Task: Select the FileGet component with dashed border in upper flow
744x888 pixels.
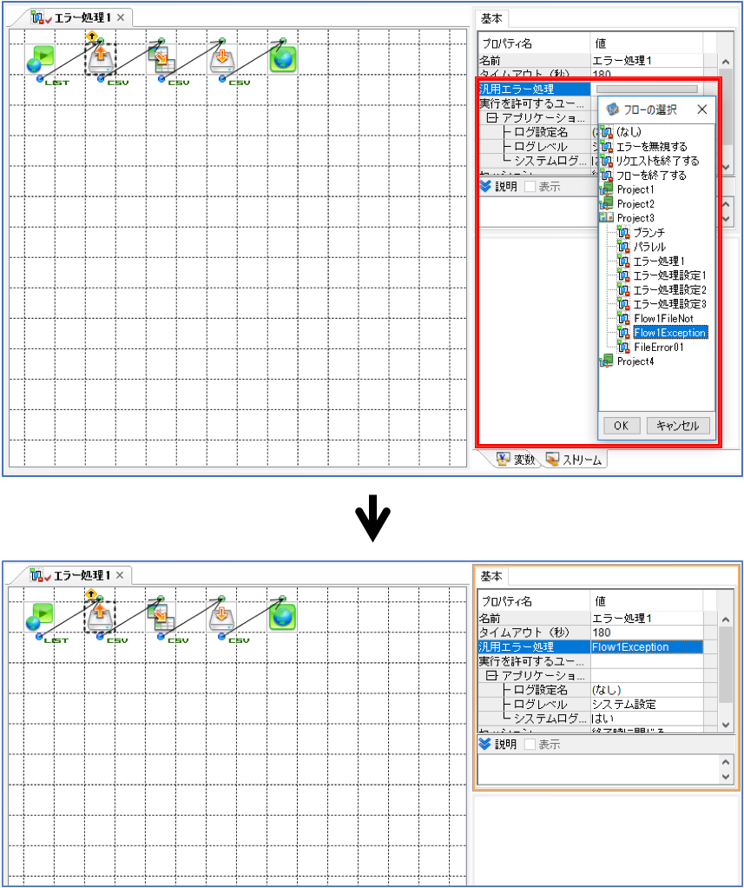Action: coord(101,59)
